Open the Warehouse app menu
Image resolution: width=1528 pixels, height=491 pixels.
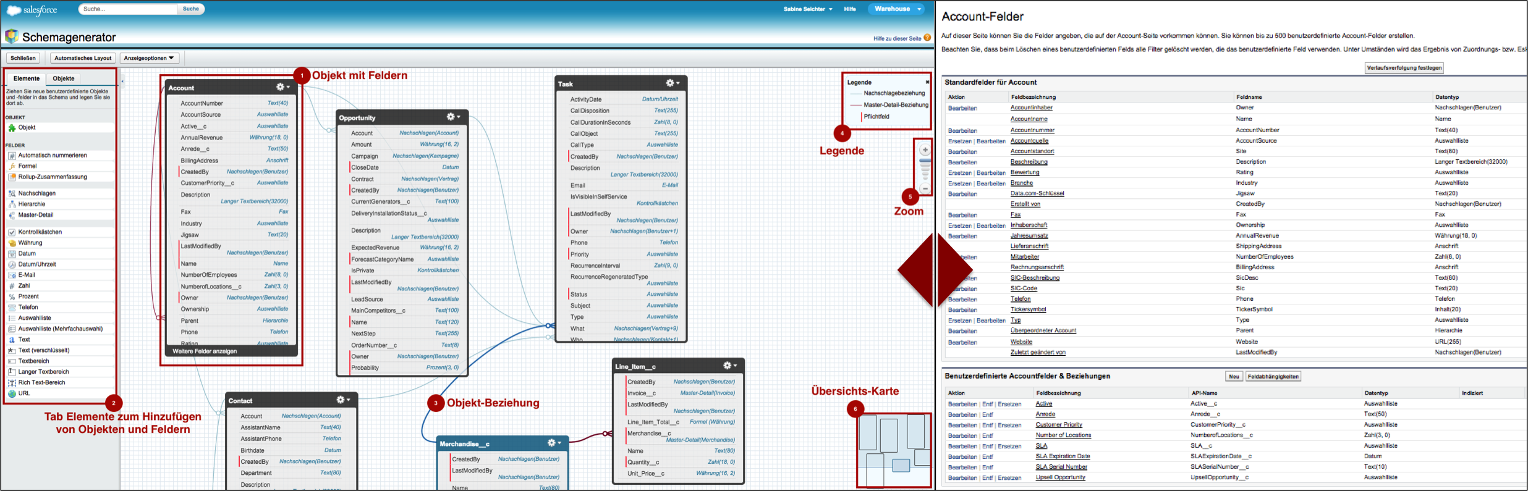(897, 9)
